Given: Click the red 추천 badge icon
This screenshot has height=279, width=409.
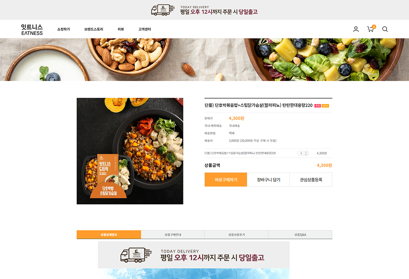Looking at the screenshot, I should click(318, 106).
